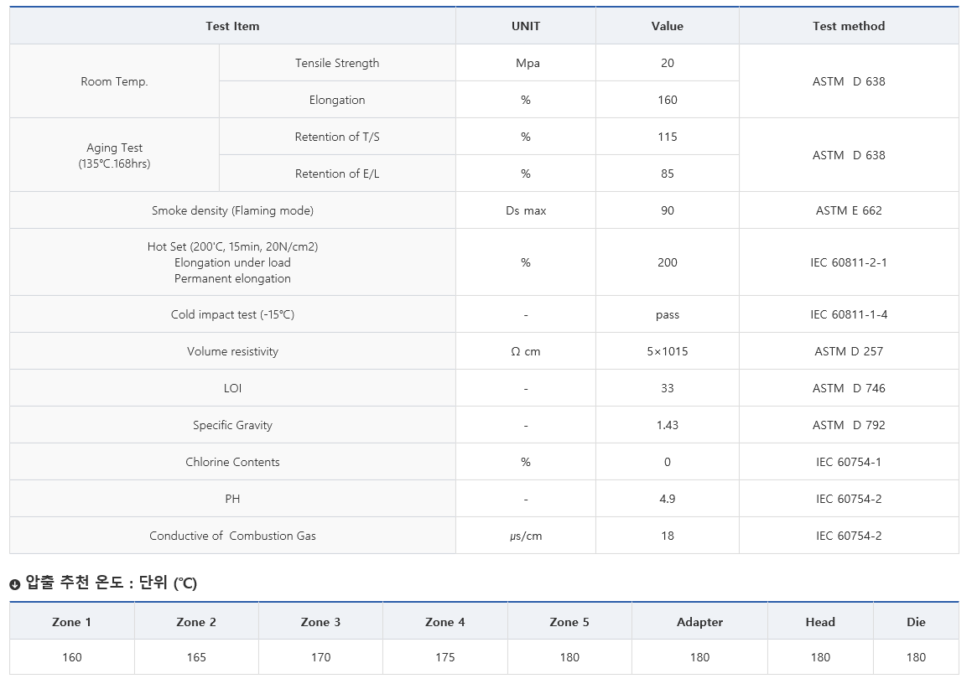Click the Chlorine Contents row label

pos(232,462)
